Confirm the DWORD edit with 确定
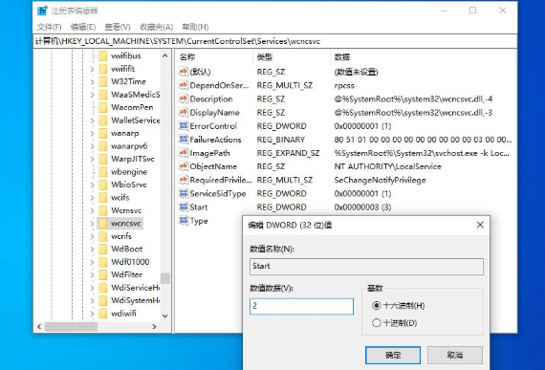Viewport: 545px width, 370px height. click(x=393, y=355)
